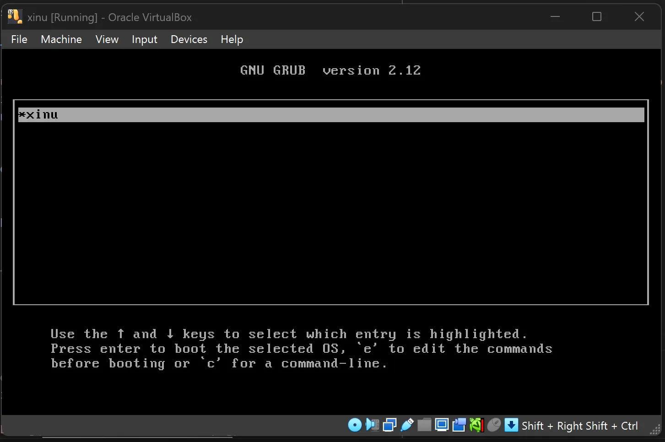Viewport: 665px width, 442px height.
Task: Click the recording indicator to toggle capture
Action: point(459,425)
